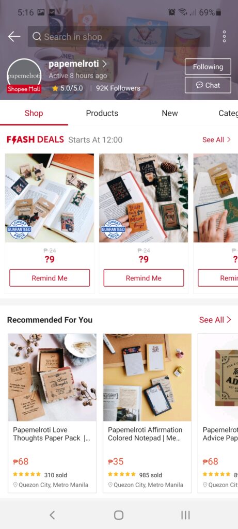Expand Flash Deals See All
Screen dimensions: 238x529
click(216, 139)
